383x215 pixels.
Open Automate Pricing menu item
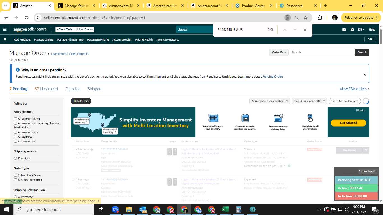98,39
